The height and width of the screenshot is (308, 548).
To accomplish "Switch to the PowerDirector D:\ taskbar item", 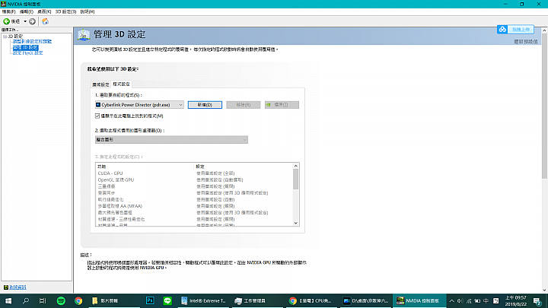I will click(x=365, y=300).
